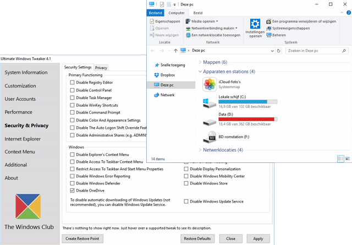
Task: Check Disable Command Prompt
Action: 72,112
